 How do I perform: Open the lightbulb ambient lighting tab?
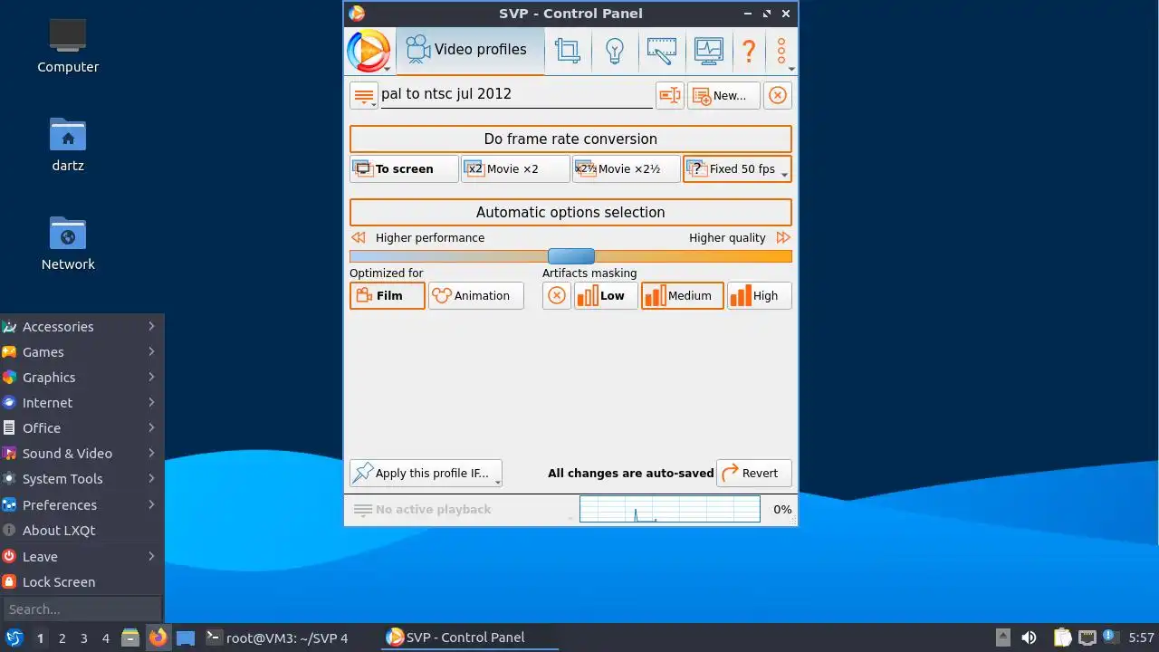click(615, 50)
